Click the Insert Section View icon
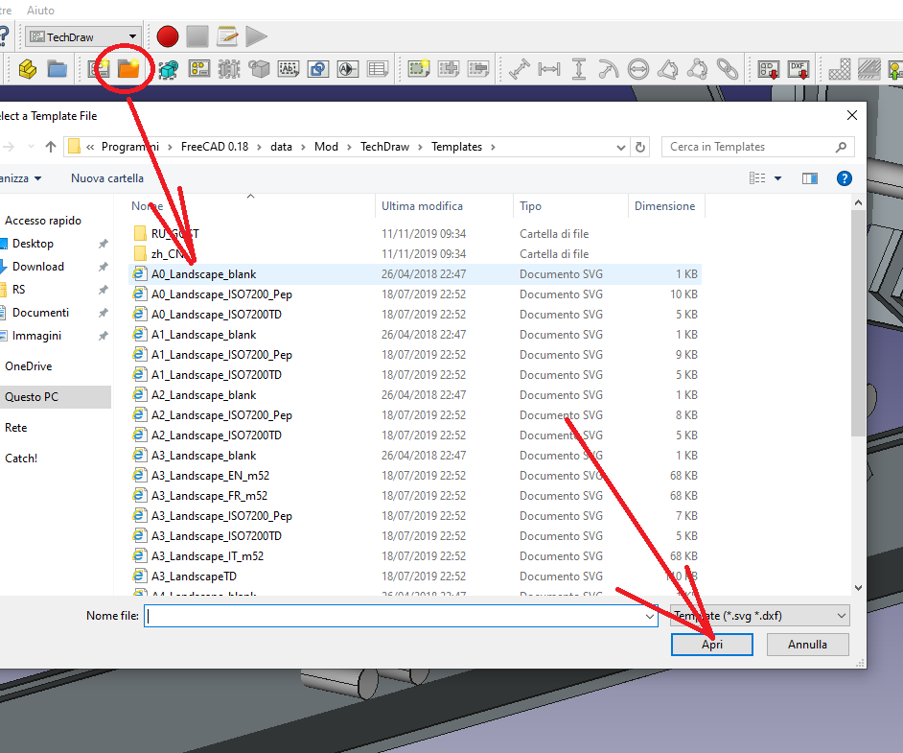 (229, 70)
